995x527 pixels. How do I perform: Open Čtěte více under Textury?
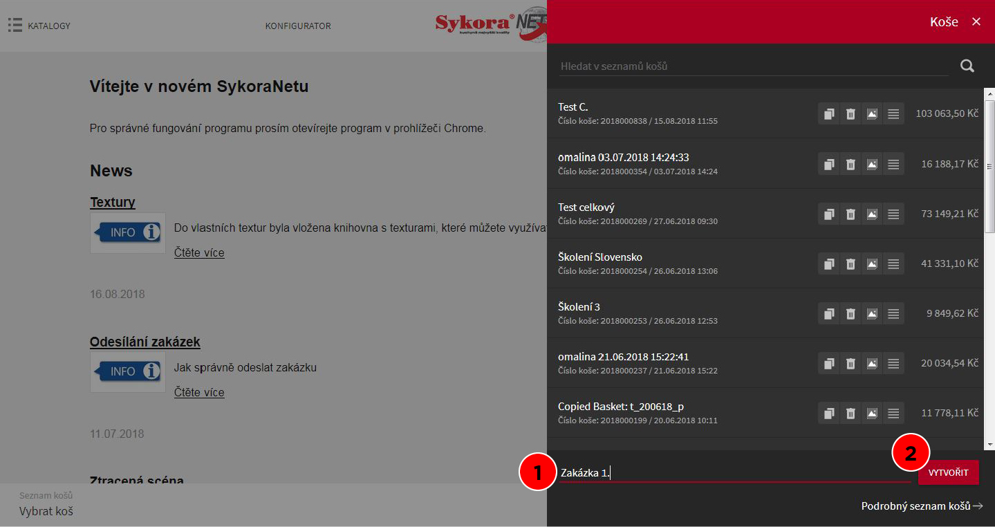tap(199, 252)
